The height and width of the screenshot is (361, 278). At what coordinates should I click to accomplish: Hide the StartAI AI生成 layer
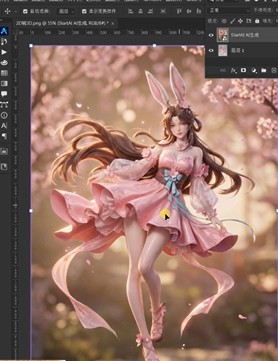pyautogui.click(x=211, y=35)
